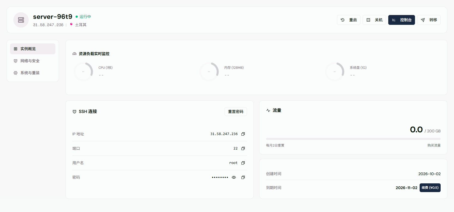This screenshot has width=454, height=212.
Task: Click the resource monitoring gauge icon
Action: [74, 54]
